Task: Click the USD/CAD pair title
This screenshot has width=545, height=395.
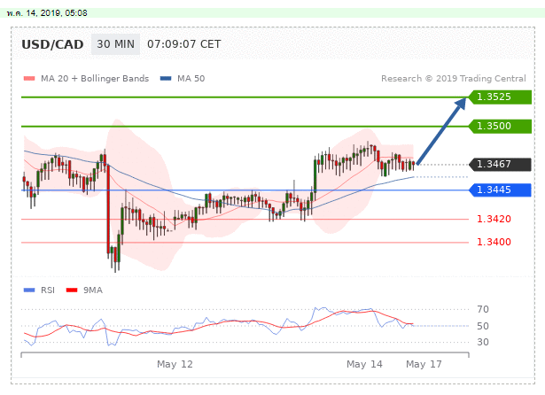Action: [52, 44]
